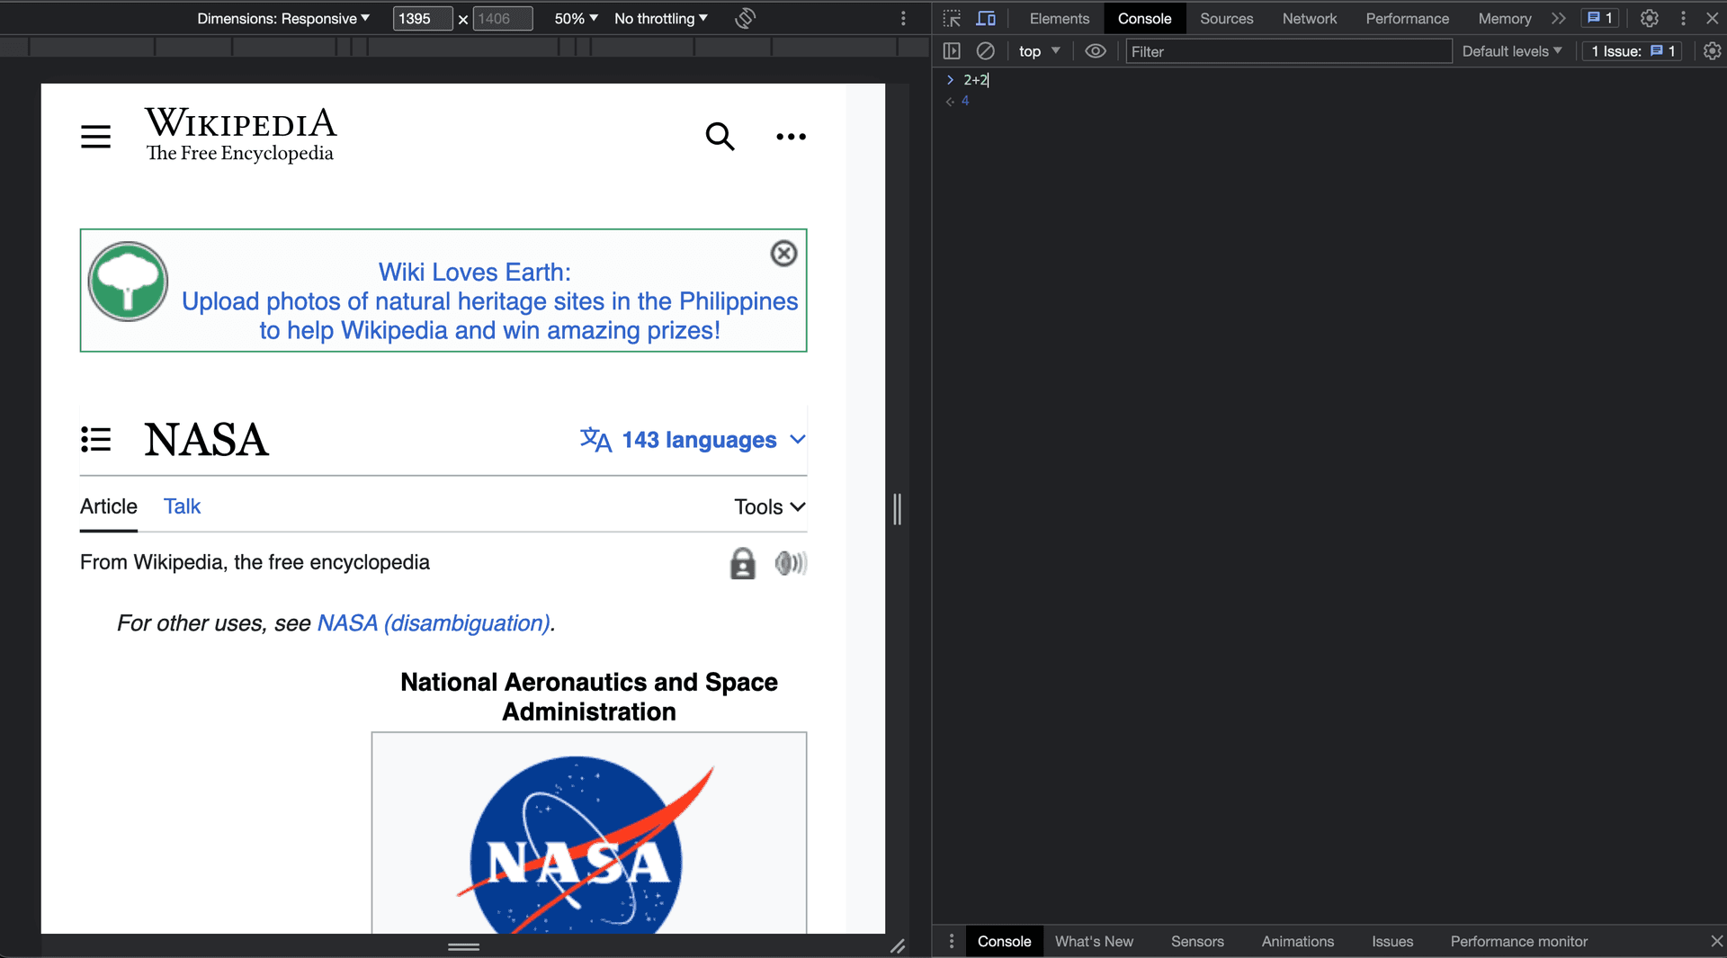Open the NASA (disambiguation) link
Viewport: 1727px width, 958px height.
click(434, 622)
